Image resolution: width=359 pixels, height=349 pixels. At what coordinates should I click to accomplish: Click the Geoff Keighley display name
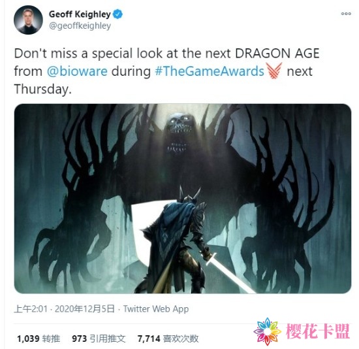[x=80, y=14]
